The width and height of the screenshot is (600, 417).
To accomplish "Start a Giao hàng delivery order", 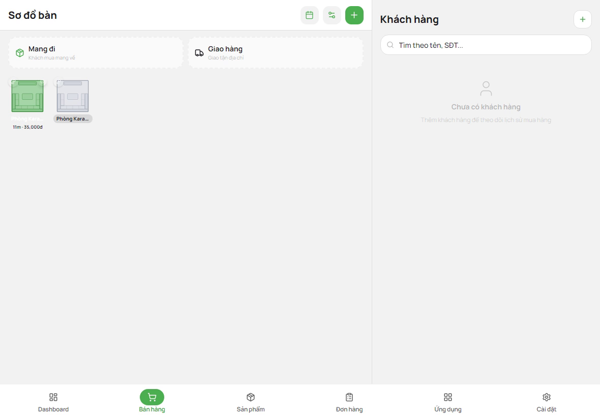I will click(276, 53).
